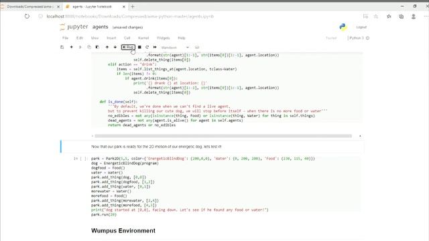Open the browser favorites list
Image resolution: width=429 pixels, height=241 pixels.
point(389,16)
